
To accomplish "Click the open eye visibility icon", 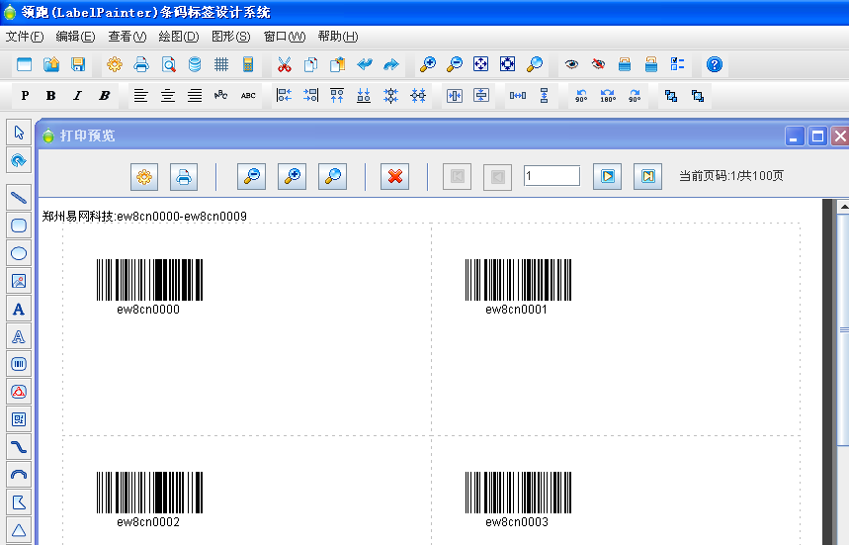I will [571, 64].
